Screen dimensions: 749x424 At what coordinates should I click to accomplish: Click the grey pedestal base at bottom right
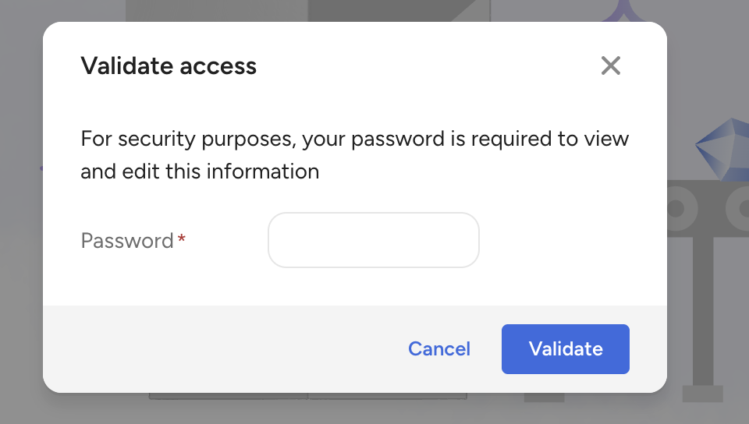point(702,394)
